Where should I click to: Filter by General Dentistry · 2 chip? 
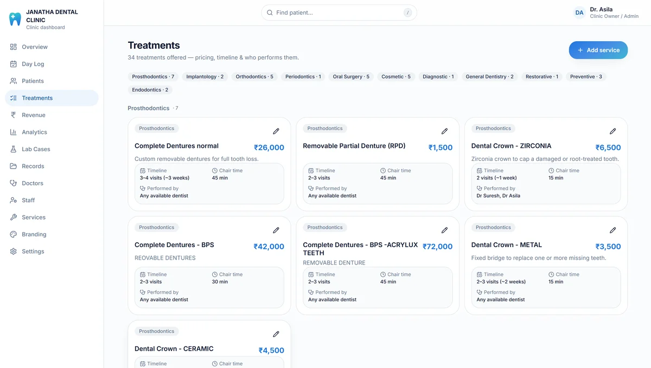pyautogui.click(x=489, y=77)
